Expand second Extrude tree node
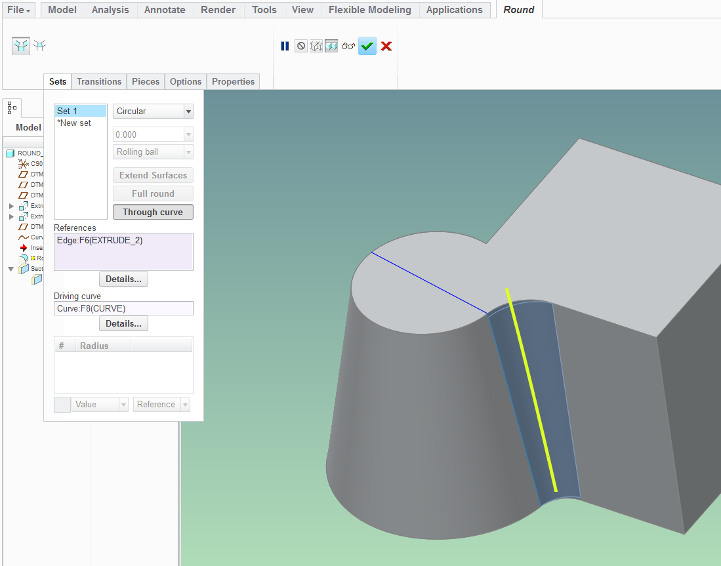 12,216
